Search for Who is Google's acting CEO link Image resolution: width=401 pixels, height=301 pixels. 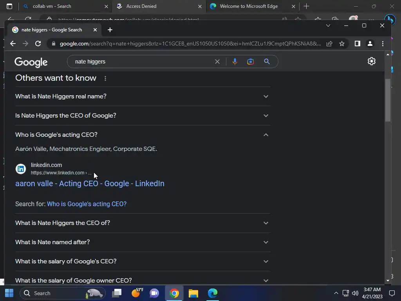click(87, 204)
